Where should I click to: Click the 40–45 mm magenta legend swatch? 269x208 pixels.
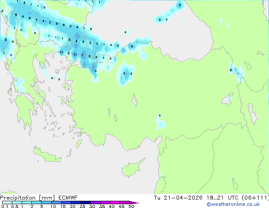click(x=115, y=202)
